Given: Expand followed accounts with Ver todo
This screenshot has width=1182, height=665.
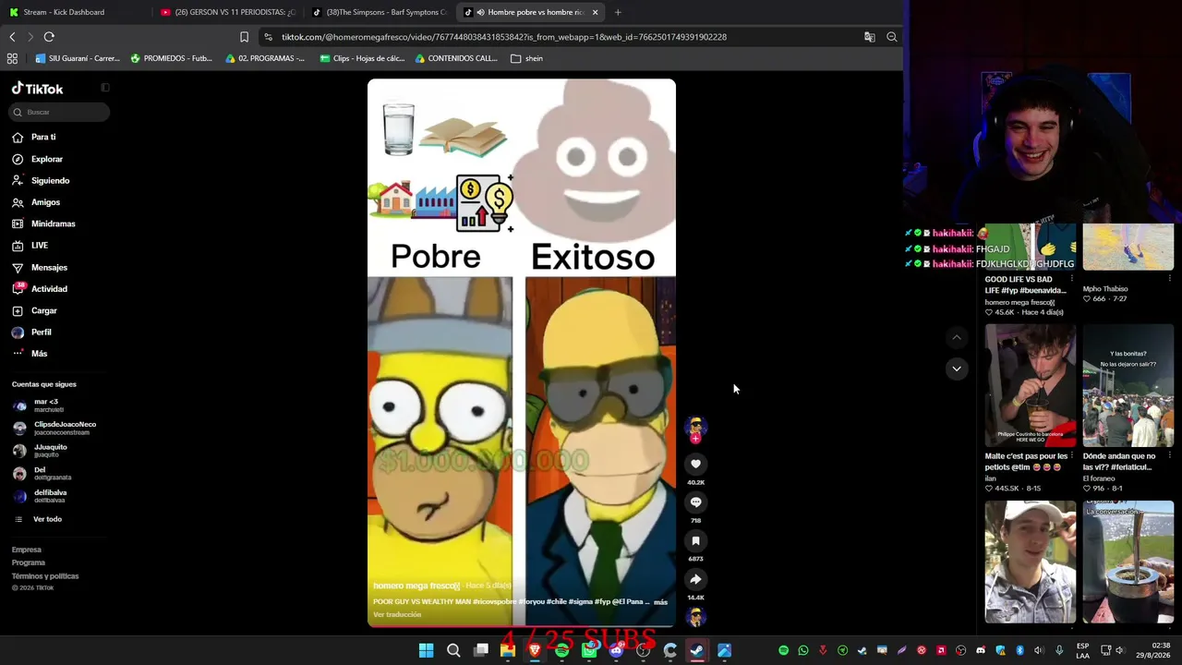Looking at the screenshot, I should (37, 519).
